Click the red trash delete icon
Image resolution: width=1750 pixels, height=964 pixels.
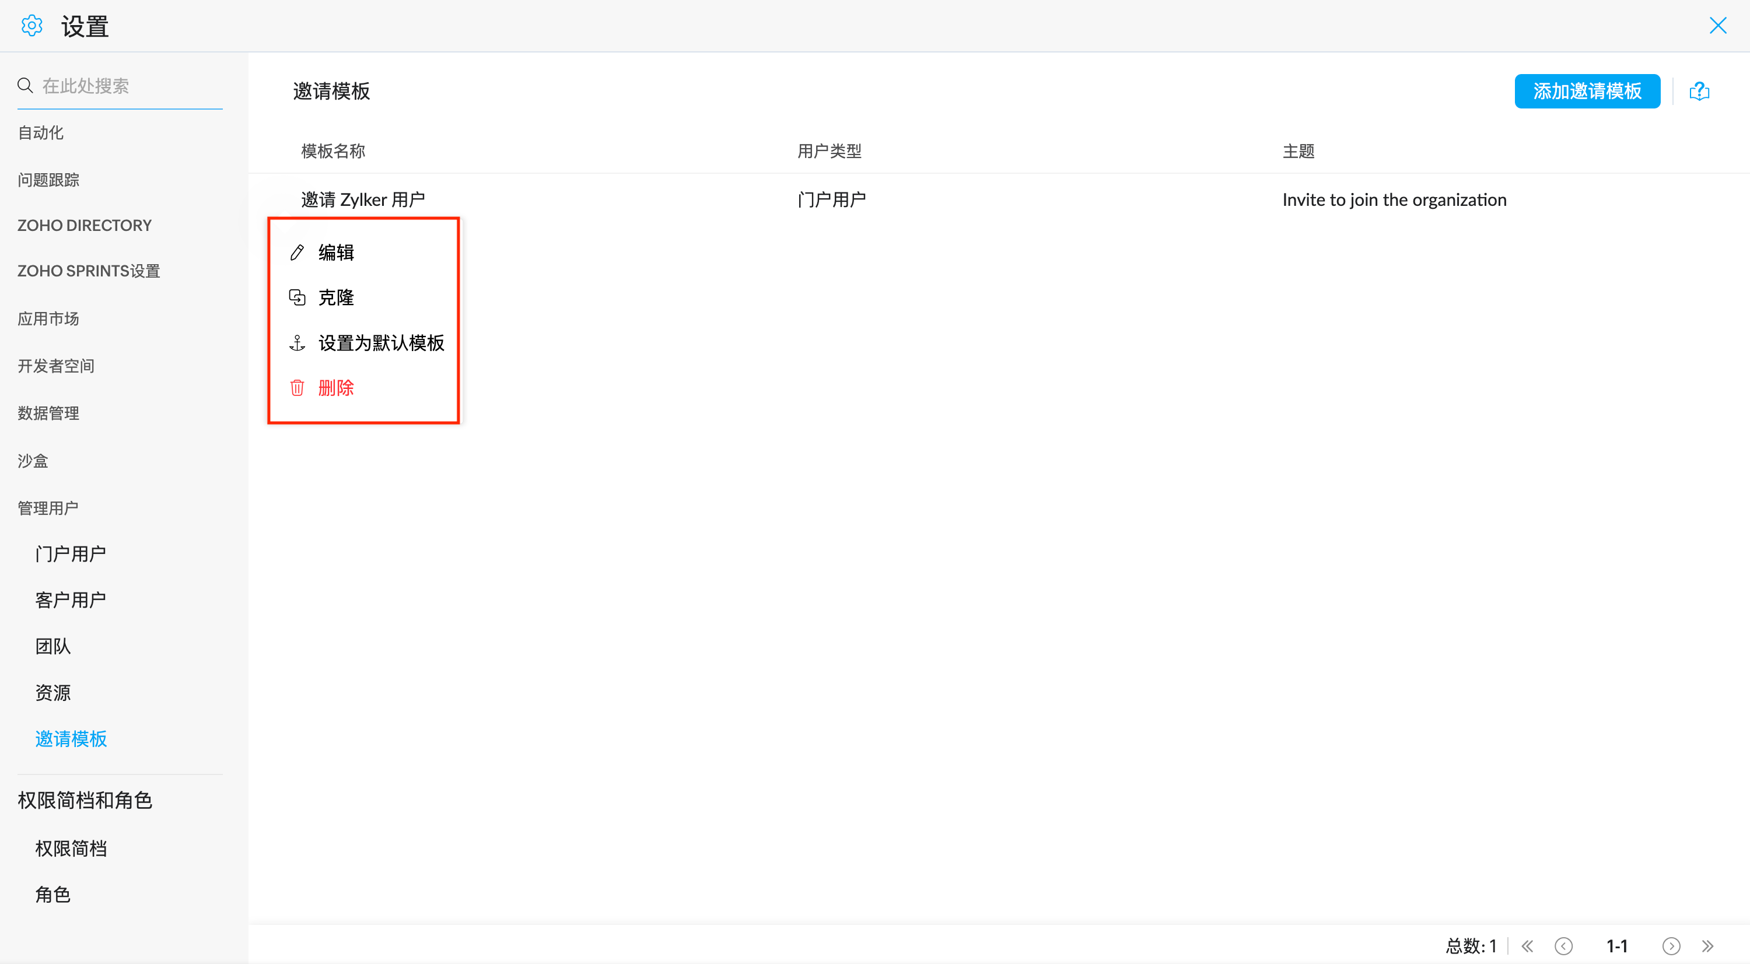pyautogui.click(x=297, y=388)
